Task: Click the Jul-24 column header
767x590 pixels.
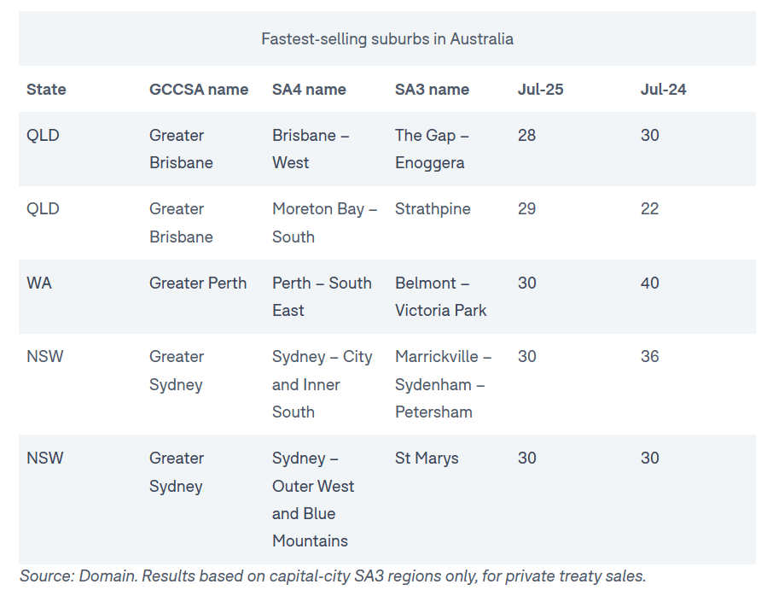Action: [663, 89]
